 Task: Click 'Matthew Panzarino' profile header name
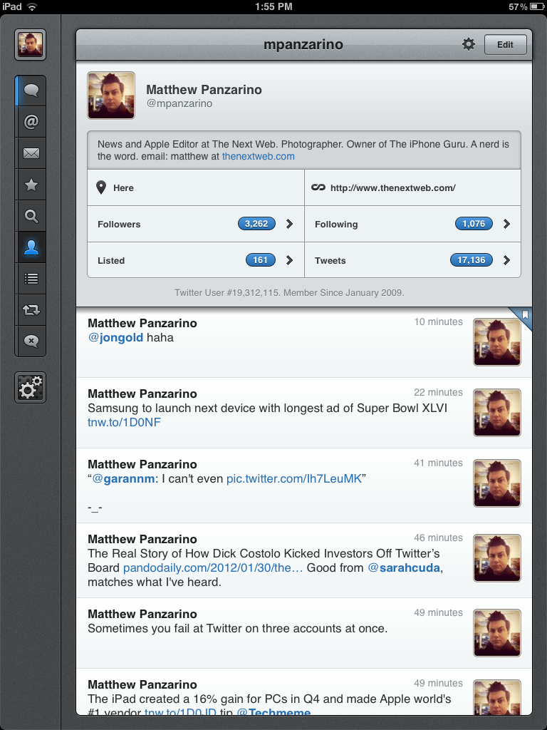pos(204,89)
